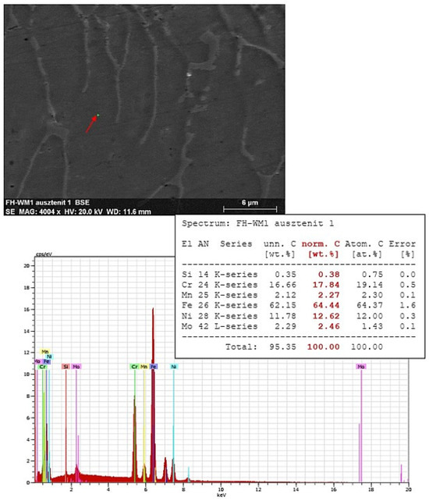This screenshot has width=429, height=501.
Task: Select the blue Fe label near 6.4 keV
Action: 154,367
